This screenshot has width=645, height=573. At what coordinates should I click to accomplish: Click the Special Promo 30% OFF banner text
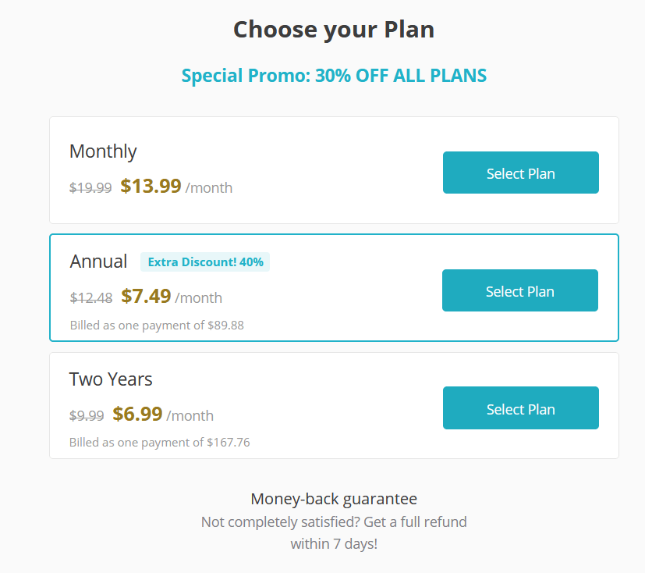pyautogui.click(x=334, y=76)
